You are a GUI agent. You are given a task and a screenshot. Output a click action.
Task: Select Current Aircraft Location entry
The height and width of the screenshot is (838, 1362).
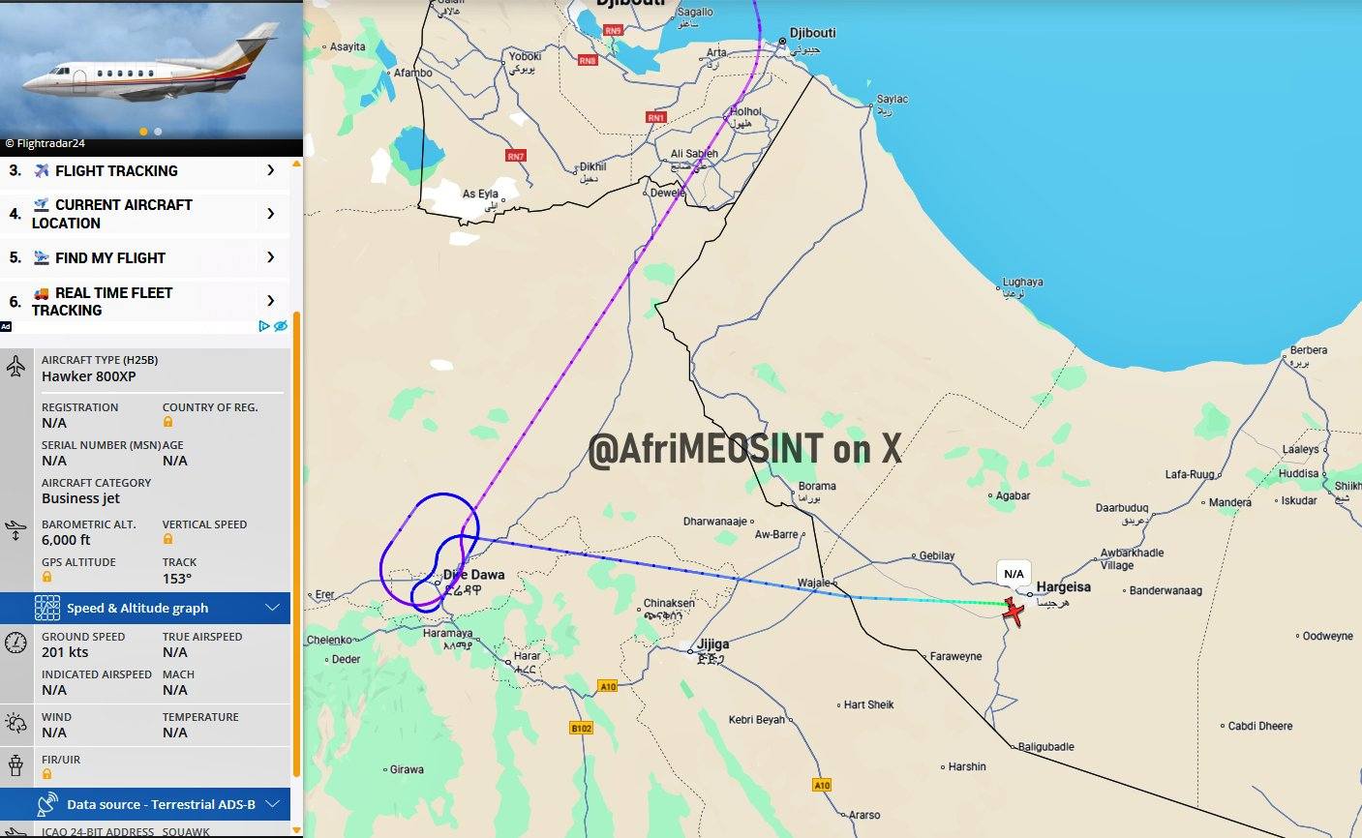(112, 214)
